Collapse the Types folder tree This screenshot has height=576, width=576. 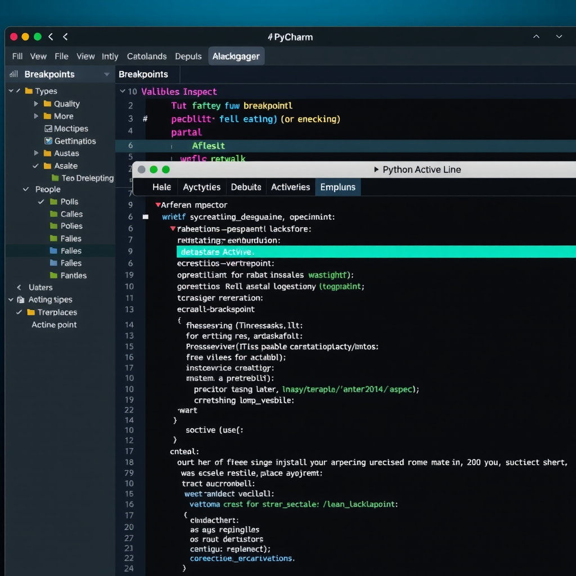pos(11,91)
